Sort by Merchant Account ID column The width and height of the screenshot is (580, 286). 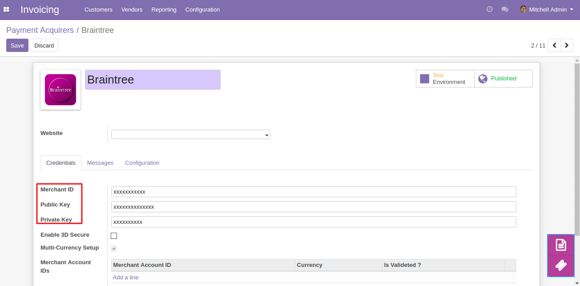pyautogui.click(x=203, y=265)
